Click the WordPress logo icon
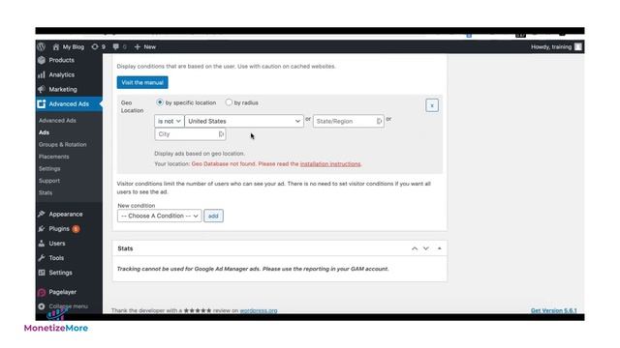The image size is (620, 348). pyautogui.click(x=41, y=46)
